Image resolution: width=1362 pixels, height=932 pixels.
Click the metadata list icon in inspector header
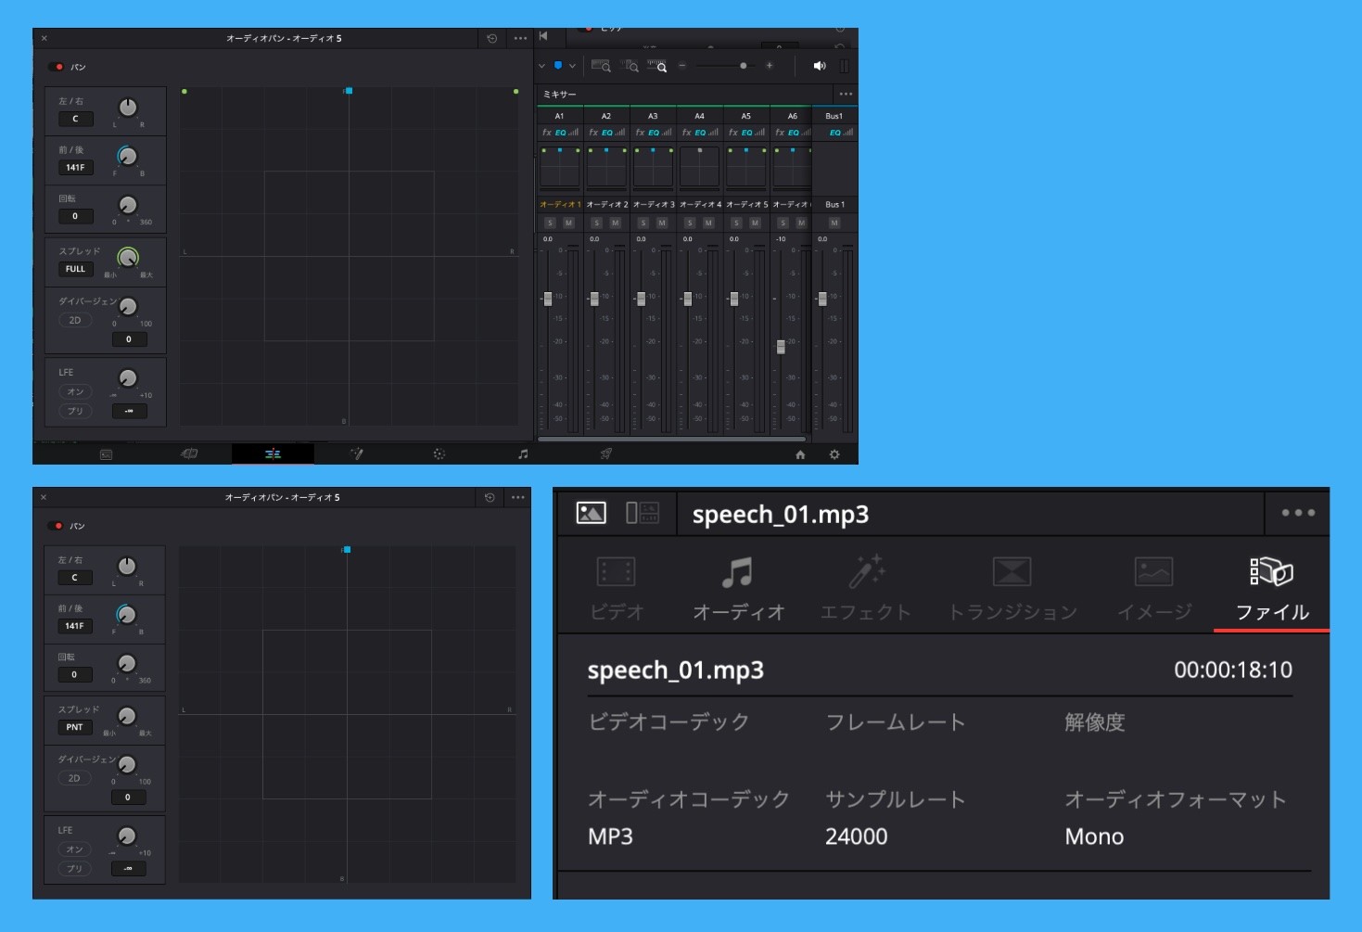[x=643, y=513]
